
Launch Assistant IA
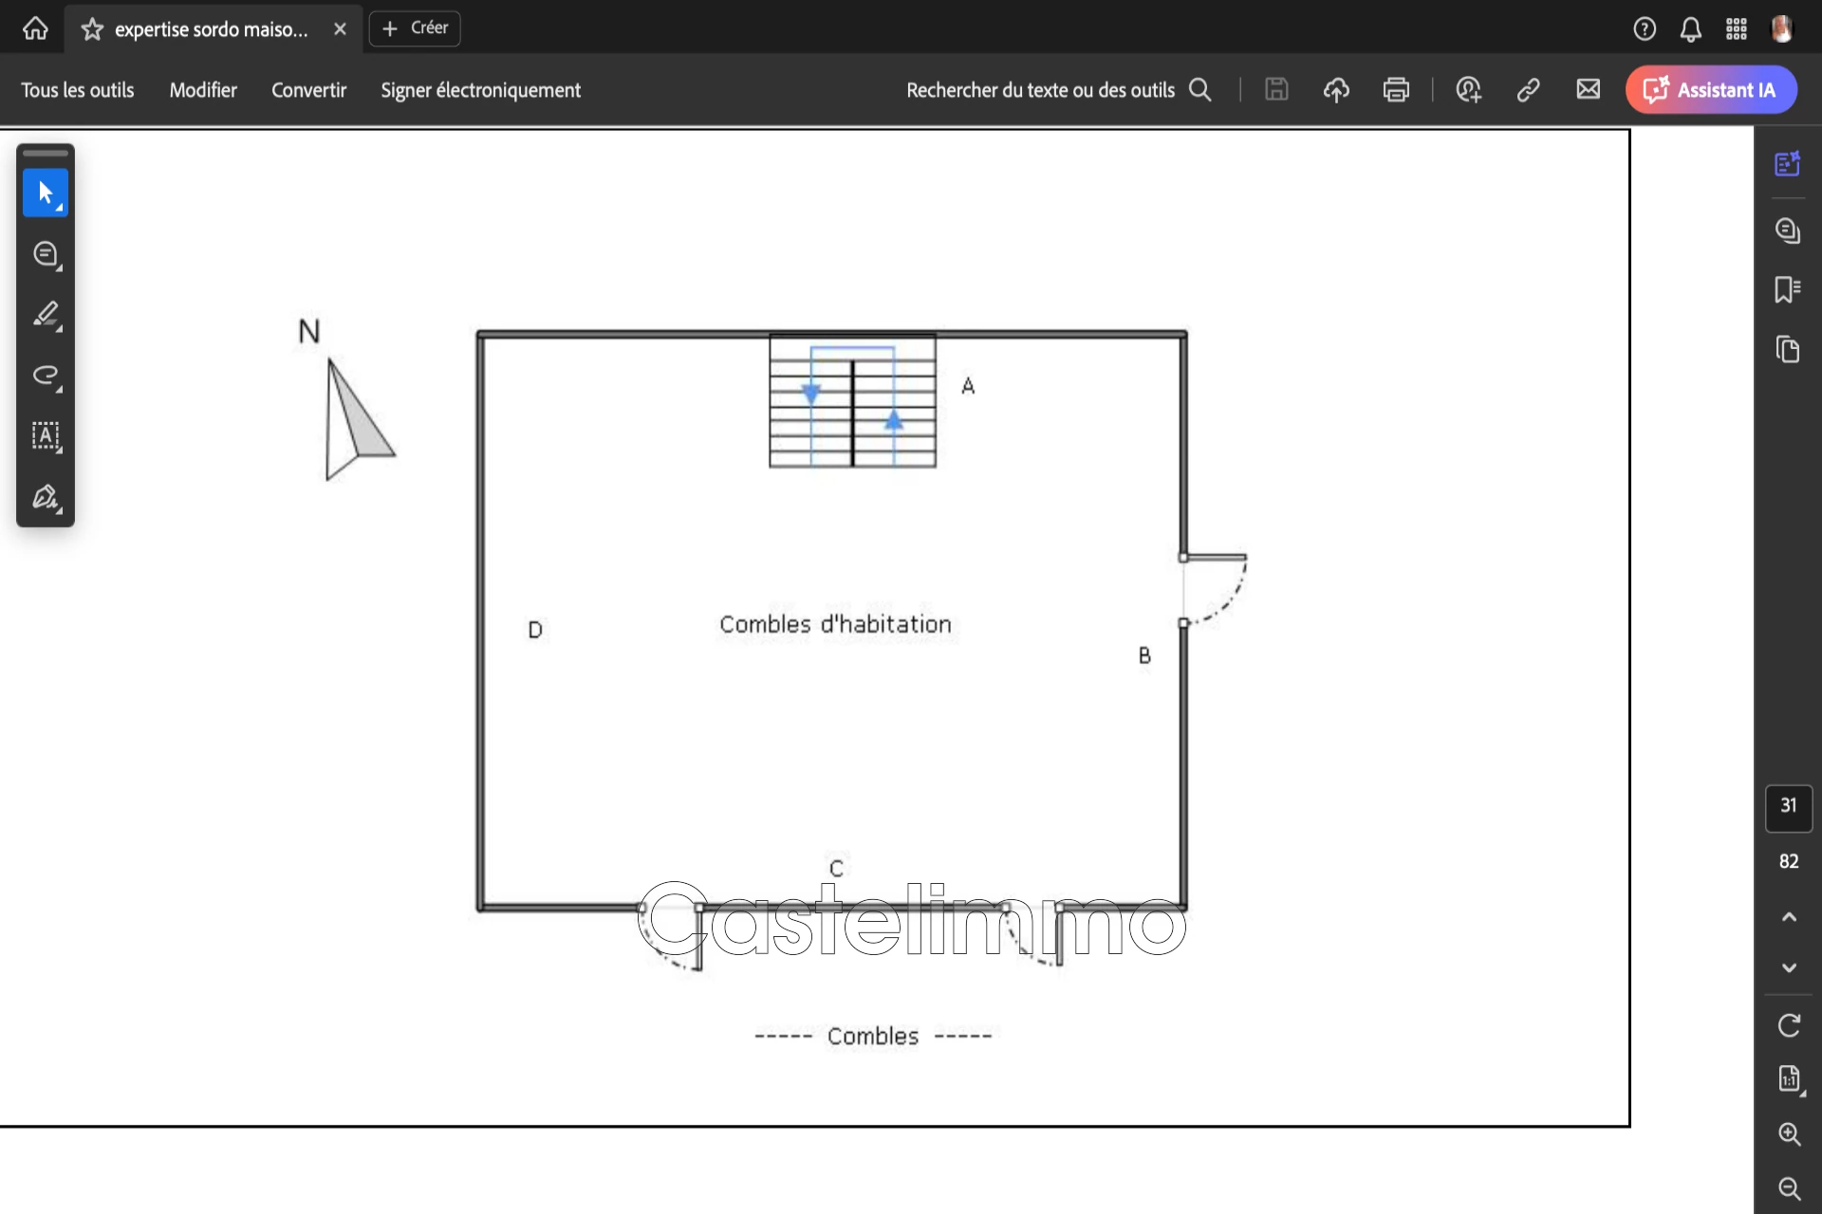pos(1711,90)
